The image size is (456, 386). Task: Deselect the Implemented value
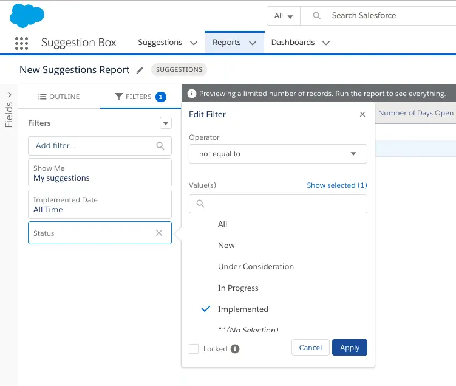pyautogui.click(x=243, y=309)
